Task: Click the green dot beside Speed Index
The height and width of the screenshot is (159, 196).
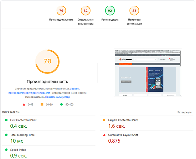Action: tap(6, 150)
